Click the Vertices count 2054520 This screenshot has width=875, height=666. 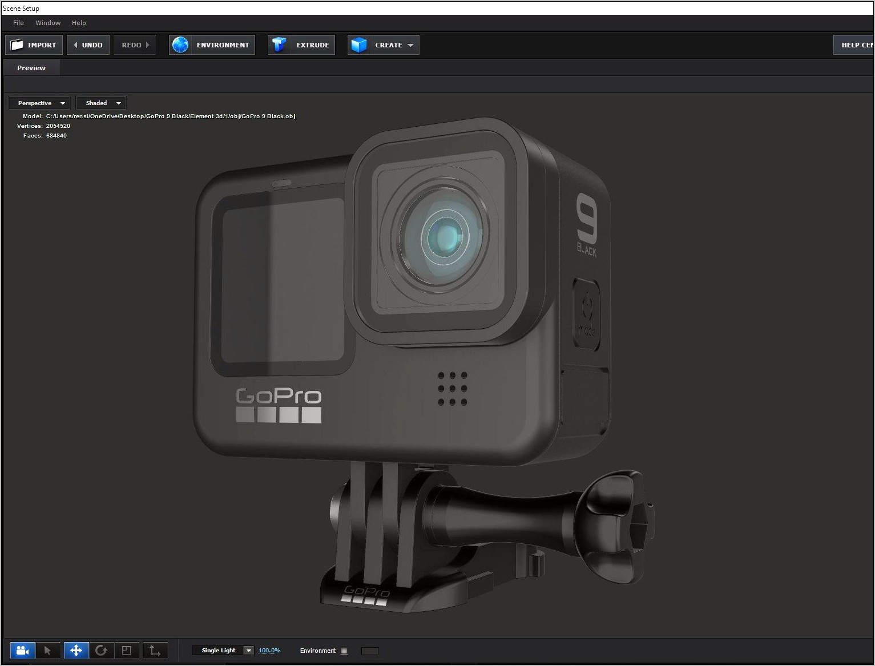pos(58,126)
